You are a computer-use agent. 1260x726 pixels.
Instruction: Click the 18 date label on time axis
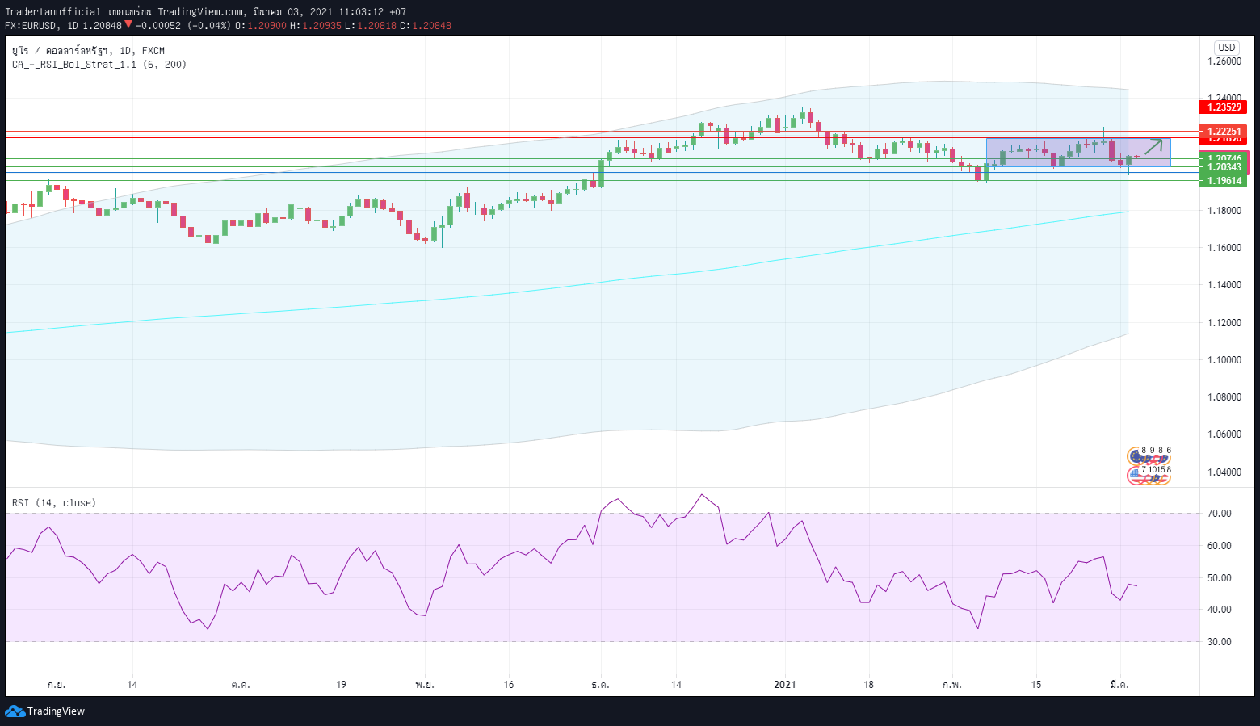tap(868, 685)
